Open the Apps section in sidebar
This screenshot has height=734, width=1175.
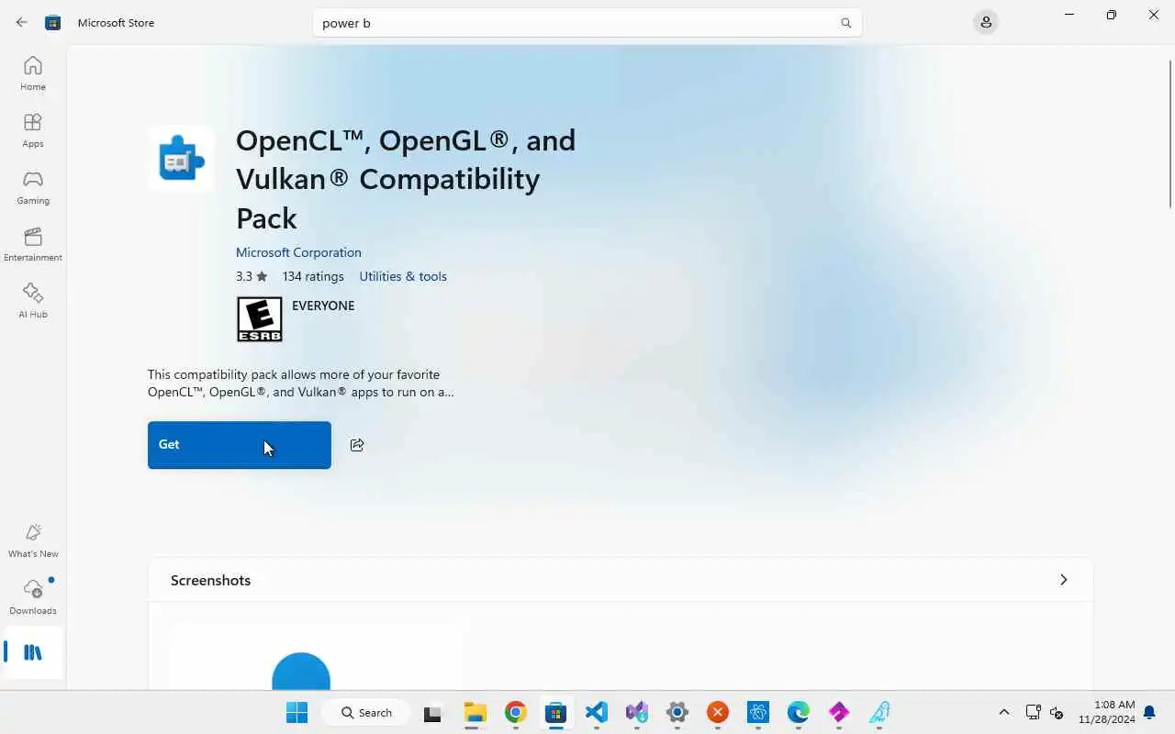tap(33, 130)
